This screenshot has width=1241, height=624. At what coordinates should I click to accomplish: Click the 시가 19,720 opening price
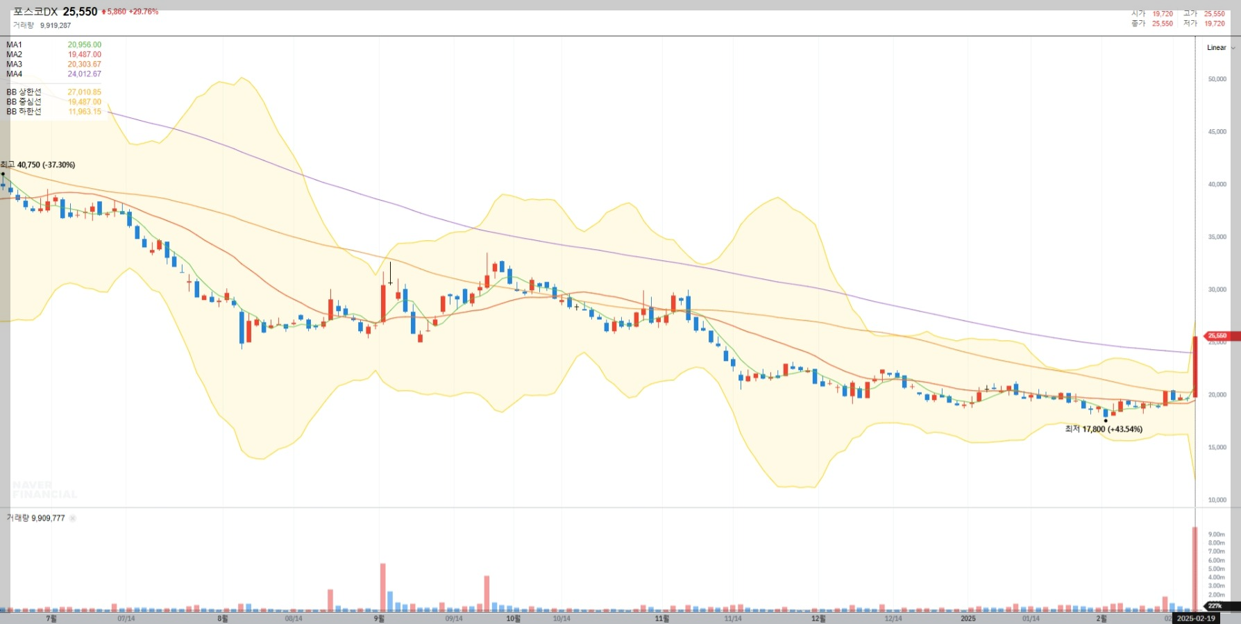pos(1152,14)
